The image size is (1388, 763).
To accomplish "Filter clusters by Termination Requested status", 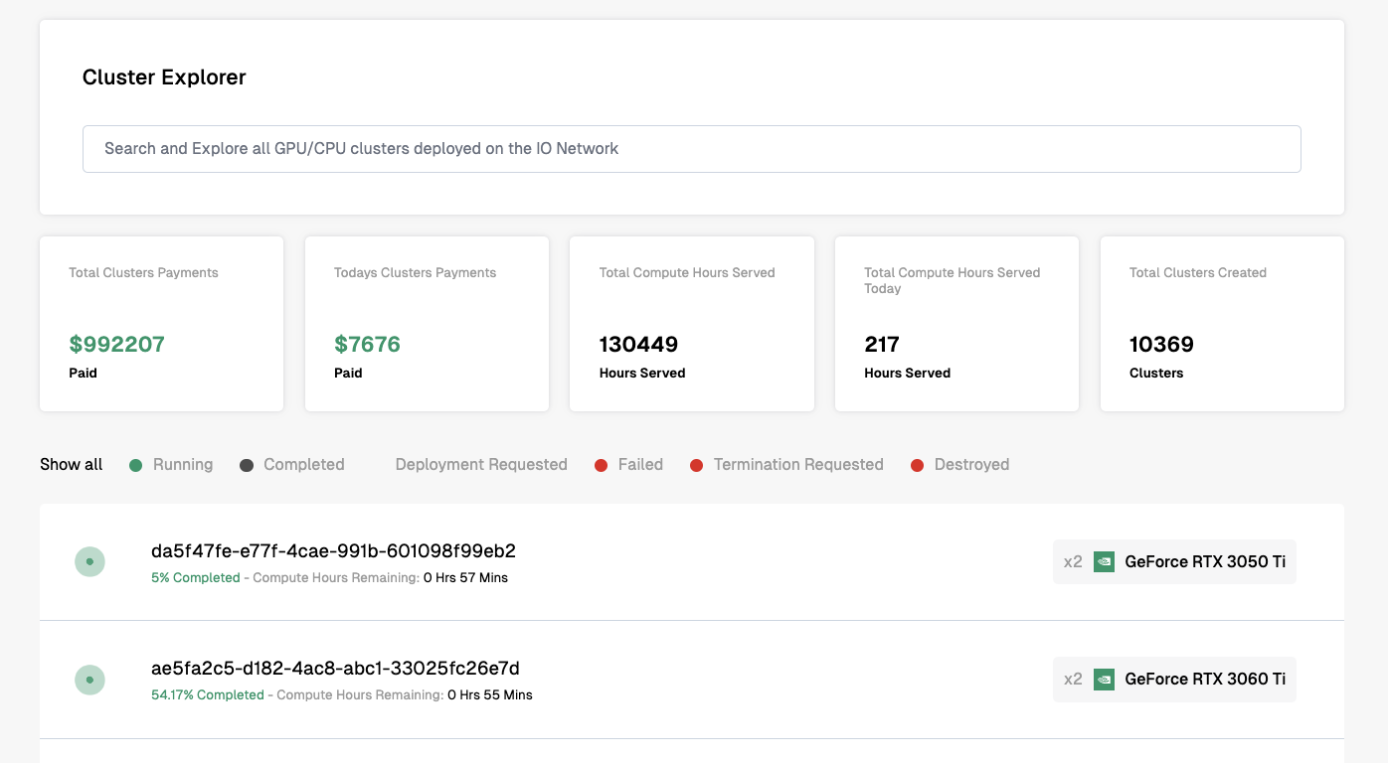I will pyautogui.click(x=797, y=465).
